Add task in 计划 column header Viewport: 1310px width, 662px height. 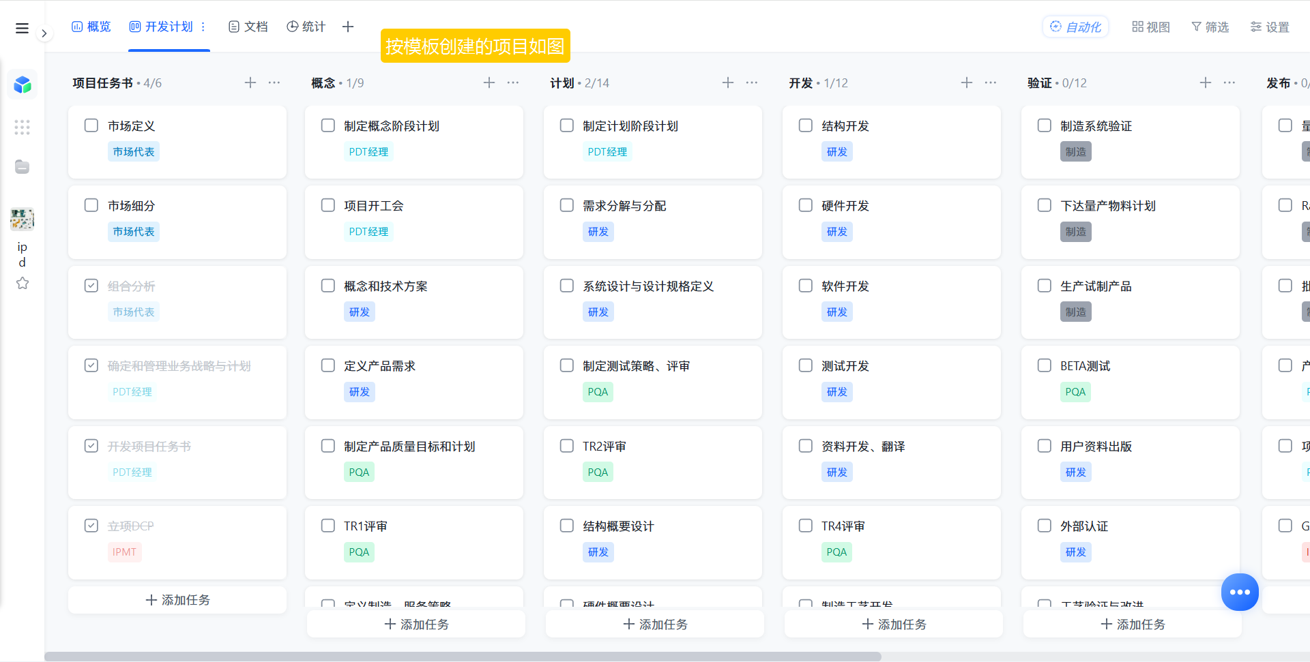[728, 82]
